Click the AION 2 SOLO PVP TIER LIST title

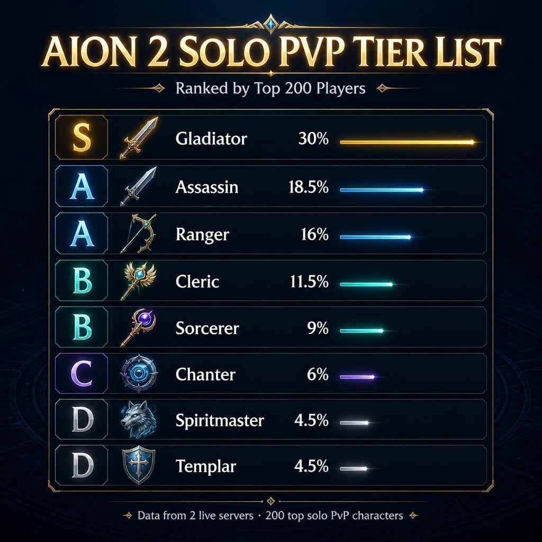[271, 52]
